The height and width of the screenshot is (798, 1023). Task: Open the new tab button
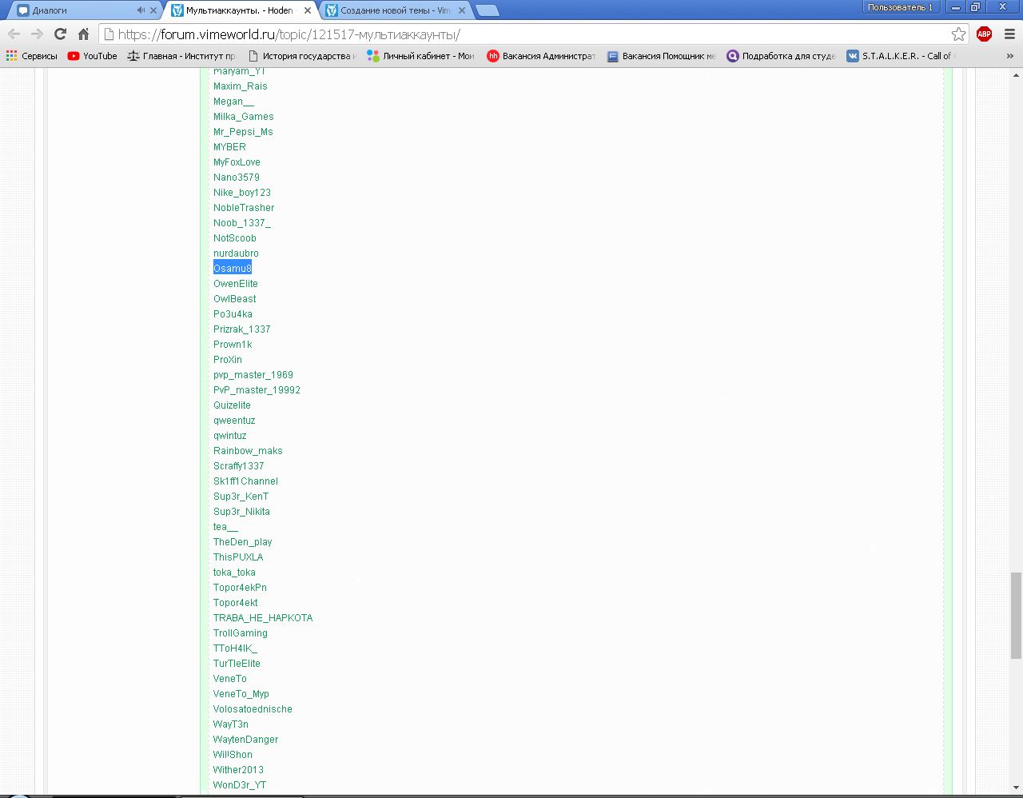[487, 10]
